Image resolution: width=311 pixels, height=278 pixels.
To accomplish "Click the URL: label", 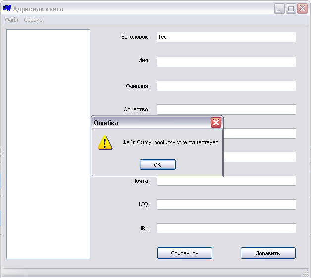I will [x=144, y=228].
